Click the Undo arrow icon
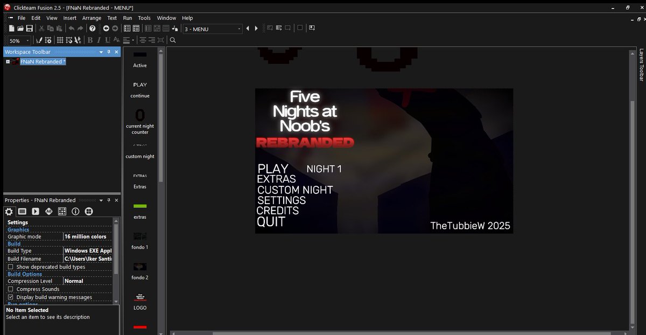 [71, 29]
